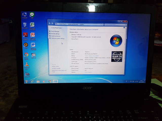The height and width of the screenshot is (121, 162).
Task: Open Control Panel Home link
Action: coord(56,28)
